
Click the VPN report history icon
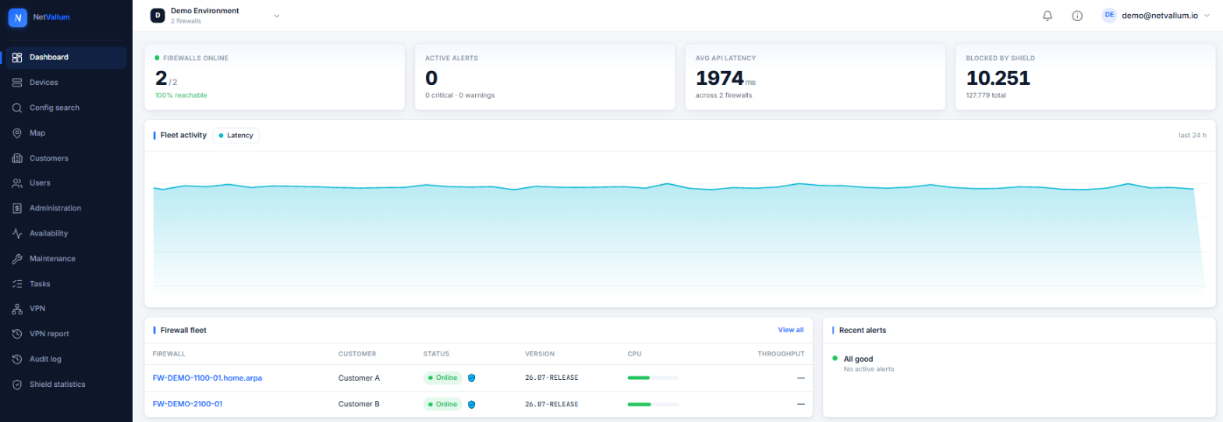pos(17,334)
